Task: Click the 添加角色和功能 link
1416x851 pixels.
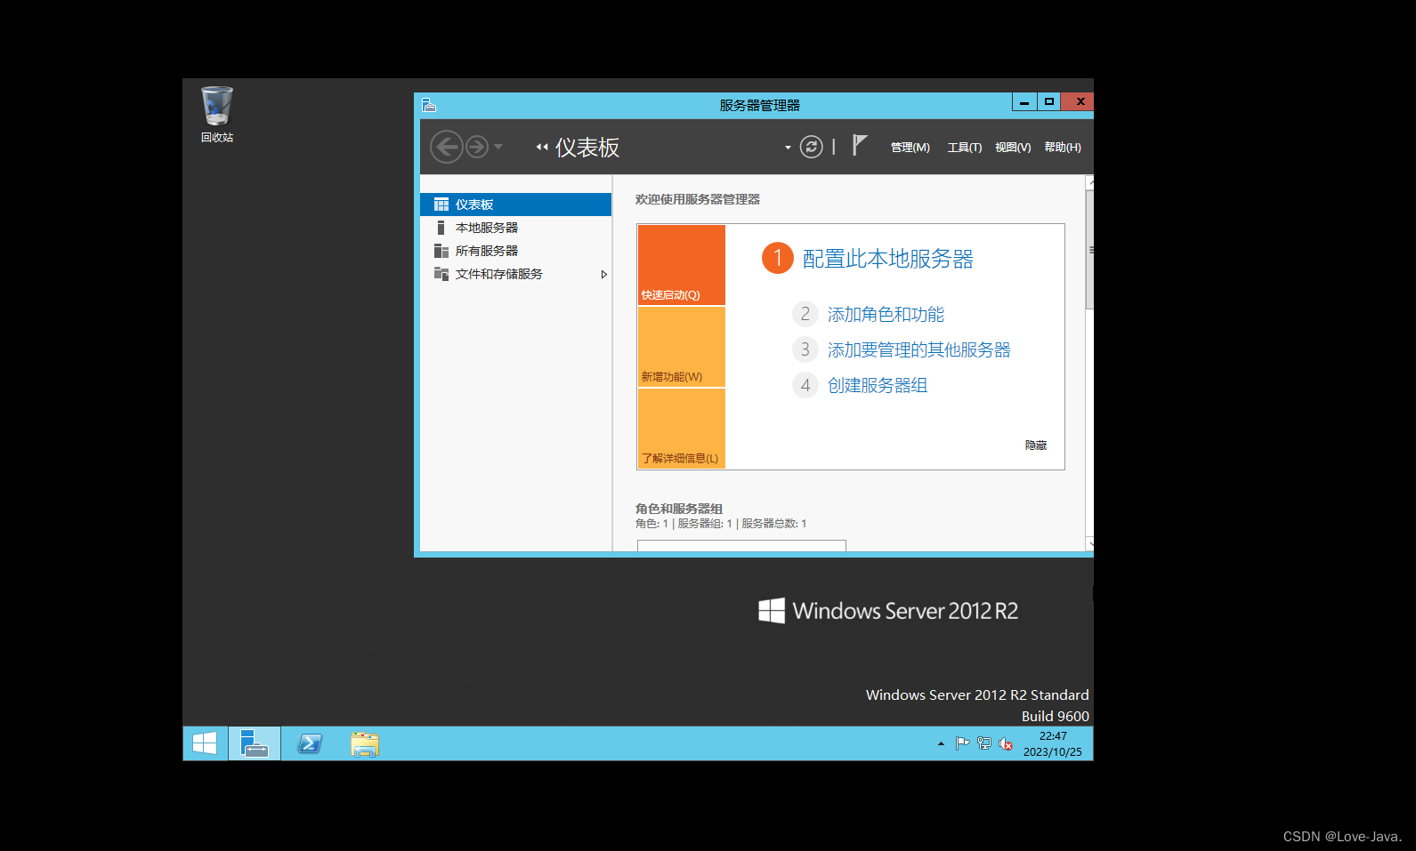Action: click(886, 314)
